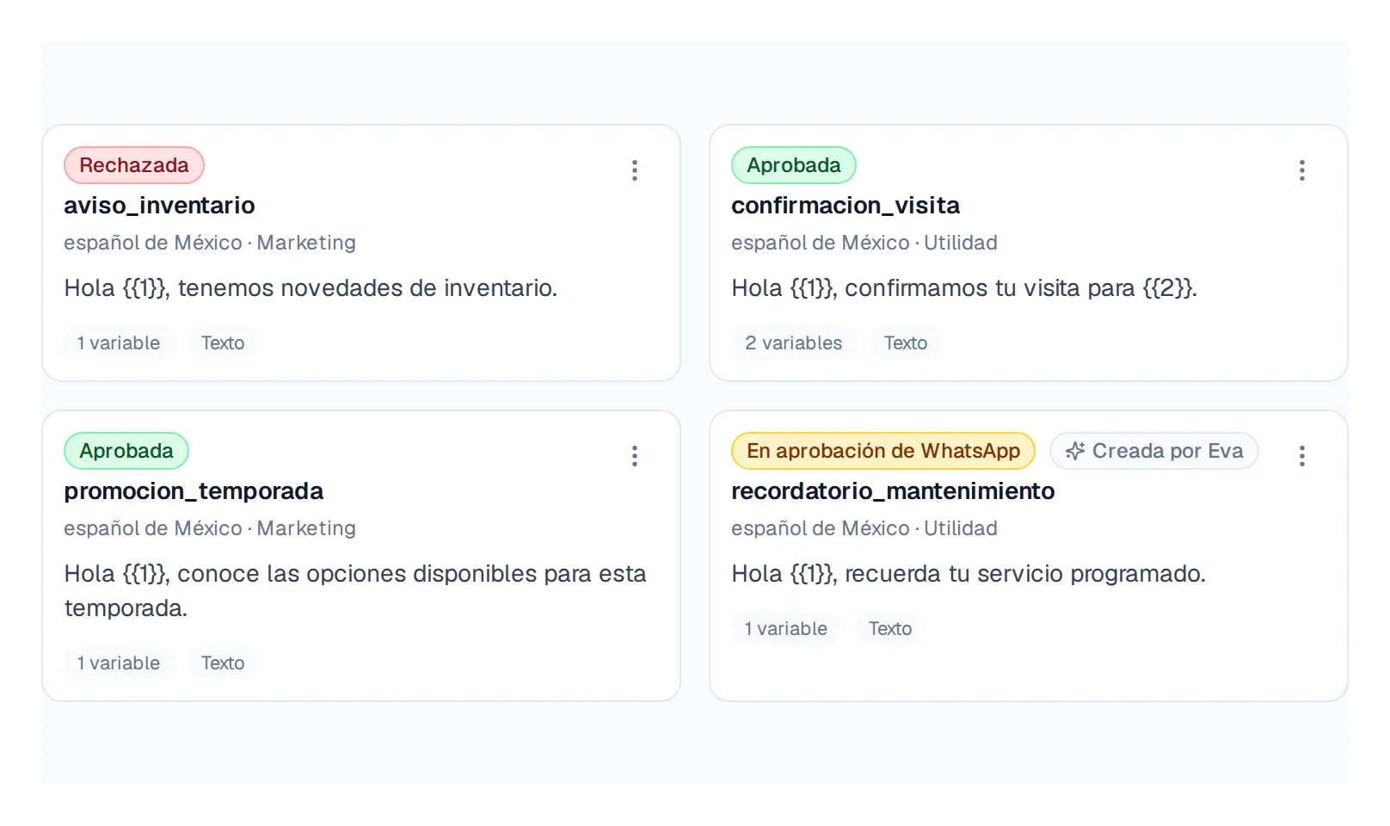Open options menu for aviso_inventario card
Image resolution: width=1390 pixels, height=826 pixels.
pyautogui.click(x=635, y=170)
